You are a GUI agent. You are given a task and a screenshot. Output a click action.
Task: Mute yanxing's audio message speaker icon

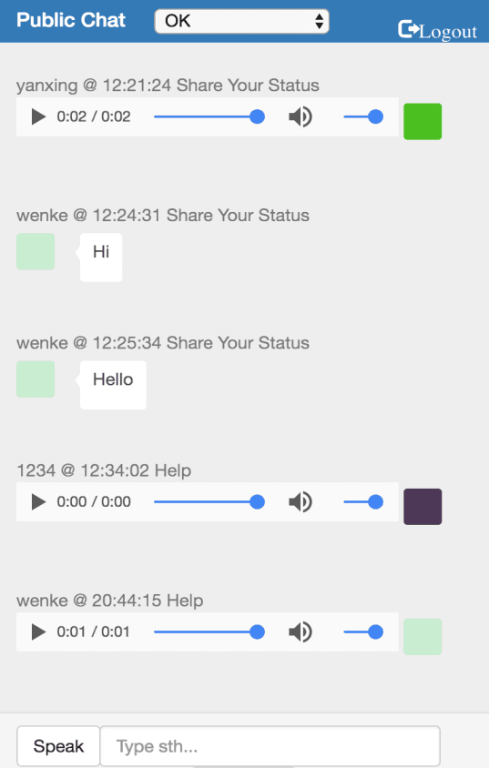pos(300,117)
